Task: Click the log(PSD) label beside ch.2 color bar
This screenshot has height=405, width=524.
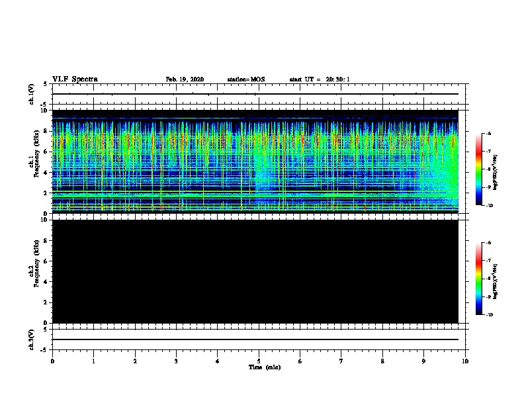Action: [x=495, y=281]
